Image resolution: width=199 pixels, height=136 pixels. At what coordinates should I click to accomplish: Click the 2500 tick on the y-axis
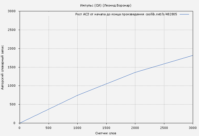(14, 30)
